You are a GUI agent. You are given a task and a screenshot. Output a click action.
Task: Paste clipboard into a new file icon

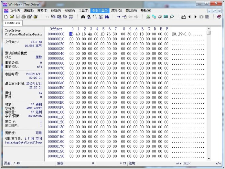coord(65,17)
